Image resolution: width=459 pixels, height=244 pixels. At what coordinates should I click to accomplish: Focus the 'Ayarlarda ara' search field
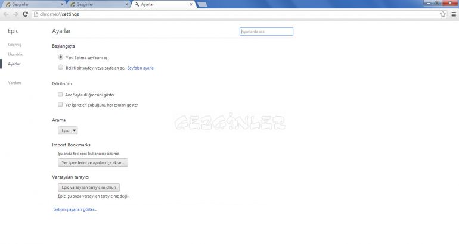click(x=266, y=32)
